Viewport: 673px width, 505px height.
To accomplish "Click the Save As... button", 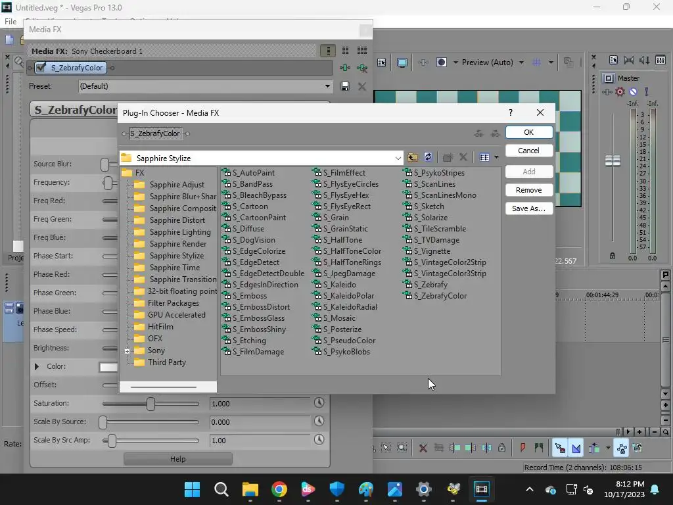I will (x=529, y=208).
